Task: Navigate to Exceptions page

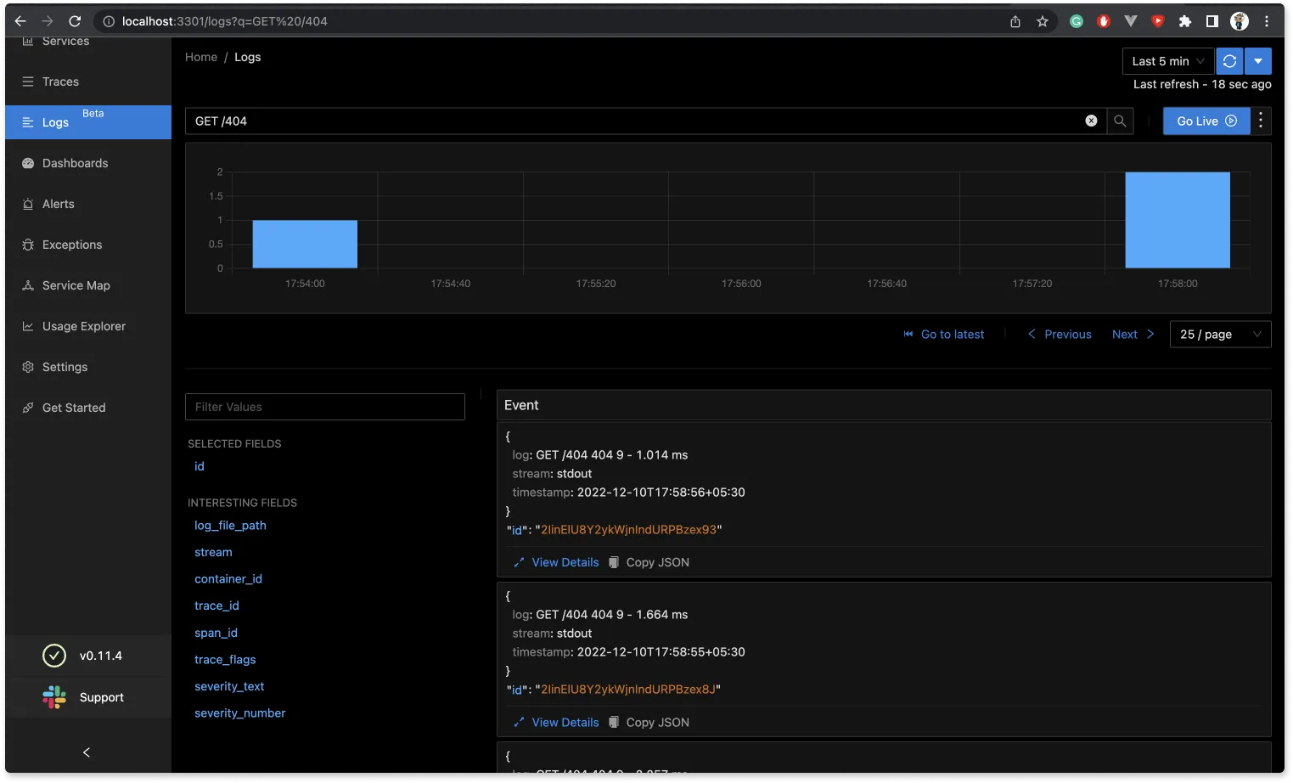Action: 88,245
